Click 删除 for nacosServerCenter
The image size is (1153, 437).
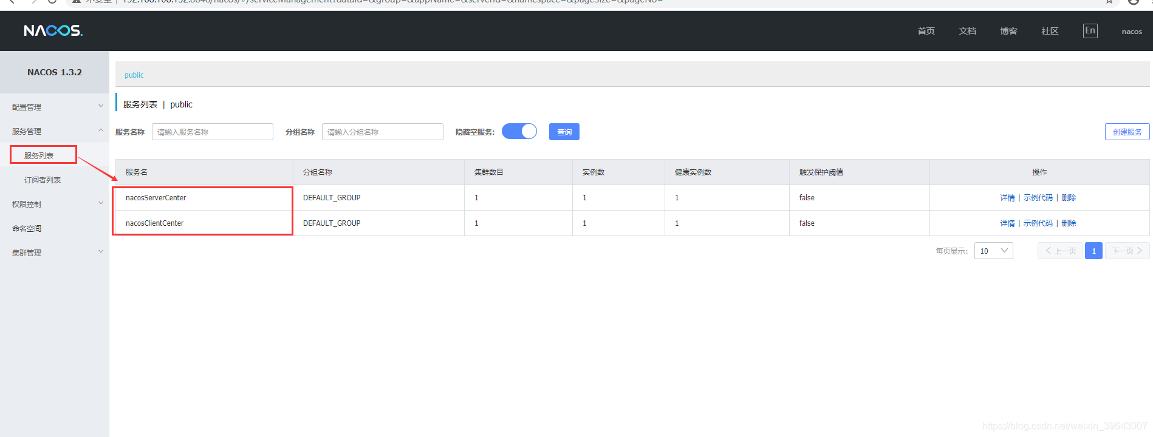click(x=1069, y=198)
